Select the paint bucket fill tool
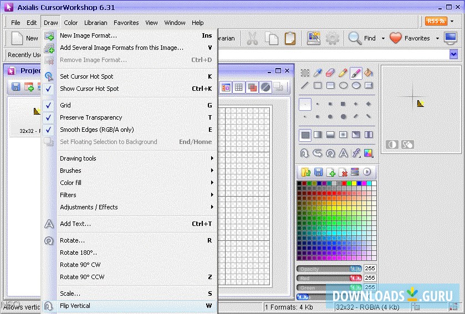 pos(369,73)
